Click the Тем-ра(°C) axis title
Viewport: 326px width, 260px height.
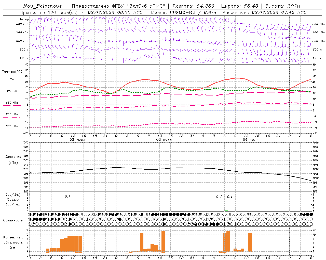(x=12, y=72)
